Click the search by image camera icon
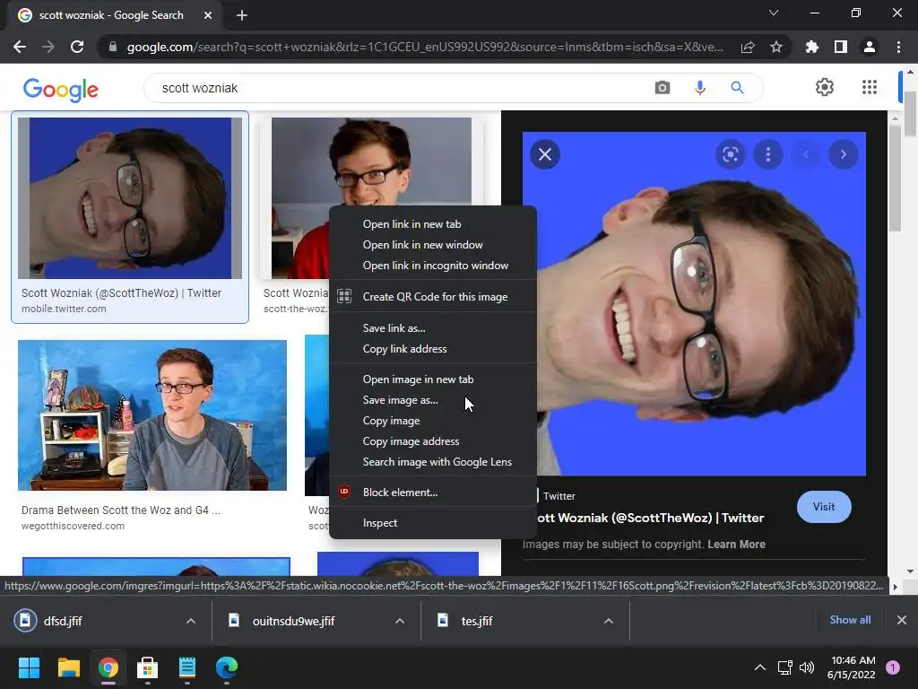This screenshot has height=689, width=918. (663, 88)
